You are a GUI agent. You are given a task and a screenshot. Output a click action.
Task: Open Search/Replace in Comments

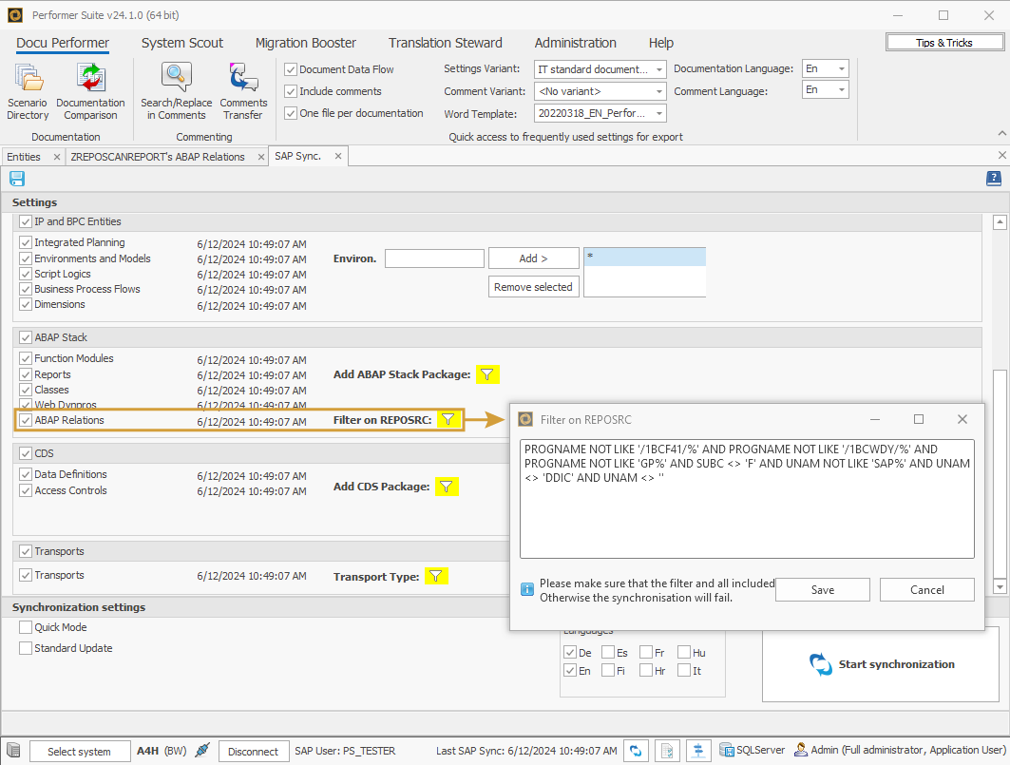[175, 90]
